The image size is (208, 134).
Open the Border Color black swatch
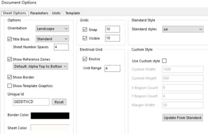click(x=50, y=116)
